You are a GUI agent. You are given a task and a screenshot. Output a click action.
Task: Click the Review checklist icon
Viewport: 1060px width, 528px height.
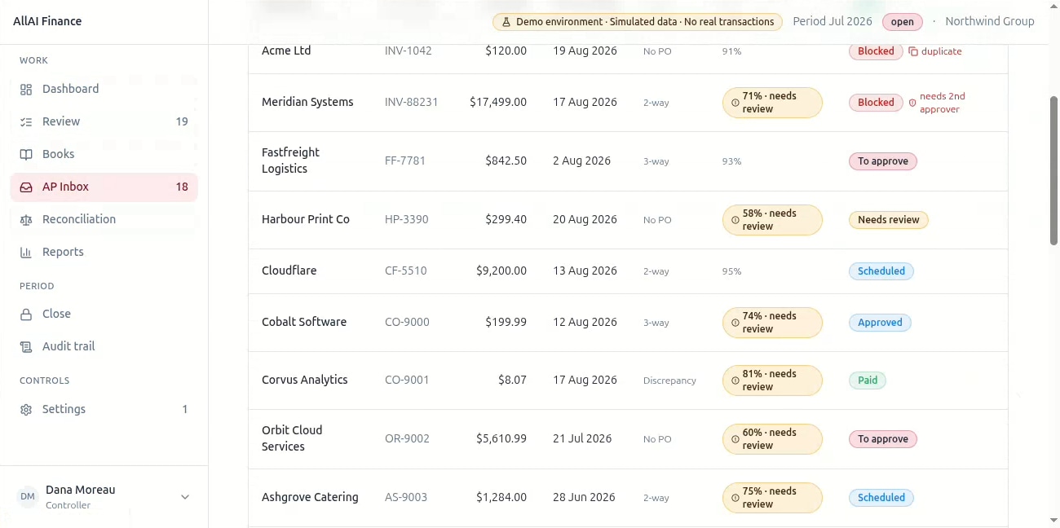26,121
